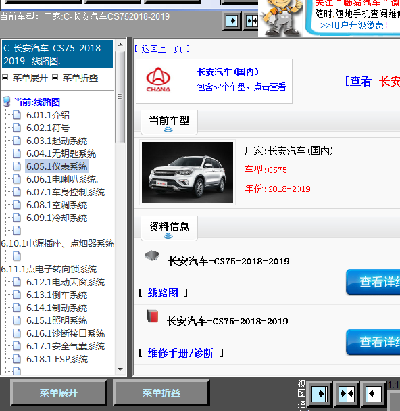Expand the 当前车型 section header
Image resolution: width=400 pixels, height=411 pixels.
pyautogui.click(x=169, y=122)
